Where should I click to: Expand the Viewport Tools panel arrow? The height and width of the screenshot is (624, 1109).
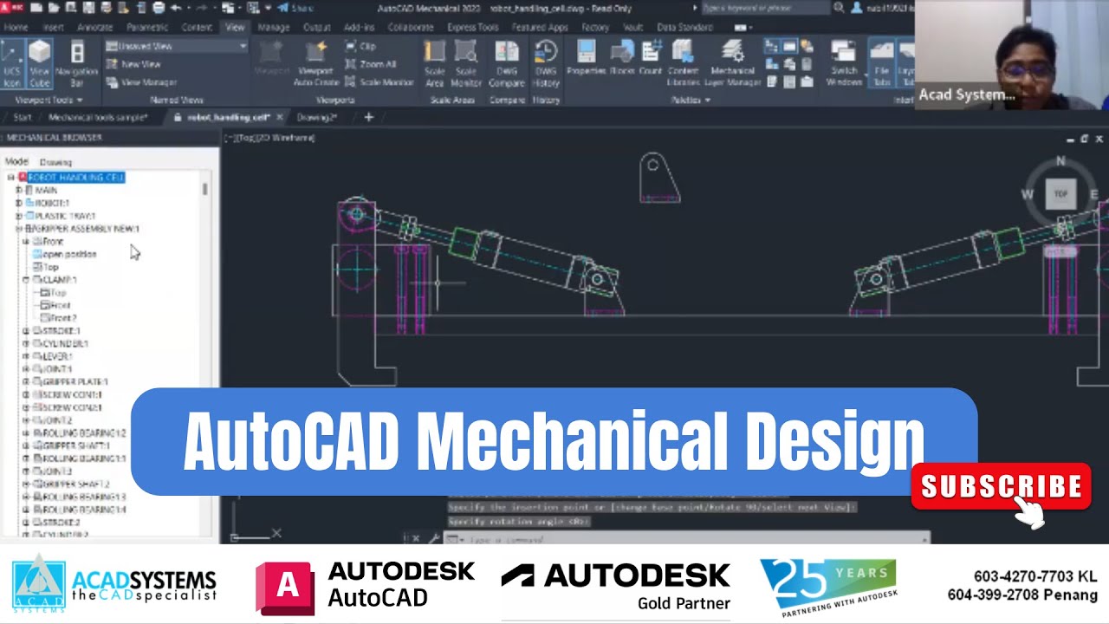pyautogui.click(x=80, y=101)
